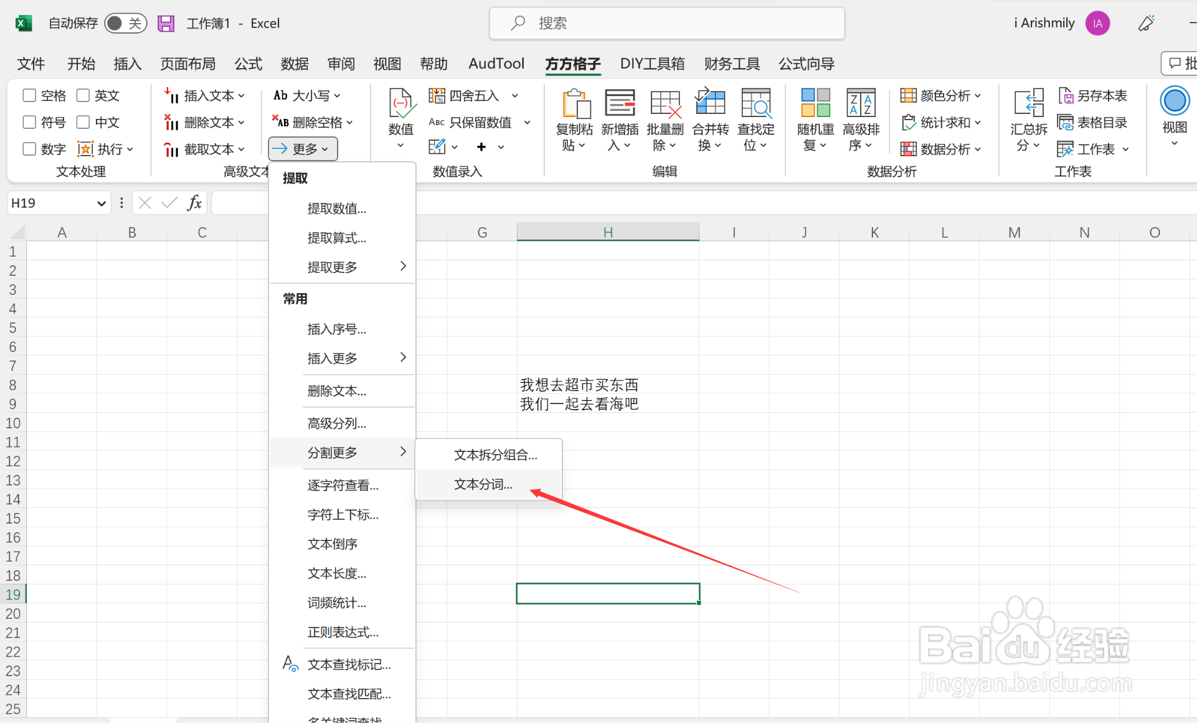Select 文本拆分组合... submenu item

point(489,455)
